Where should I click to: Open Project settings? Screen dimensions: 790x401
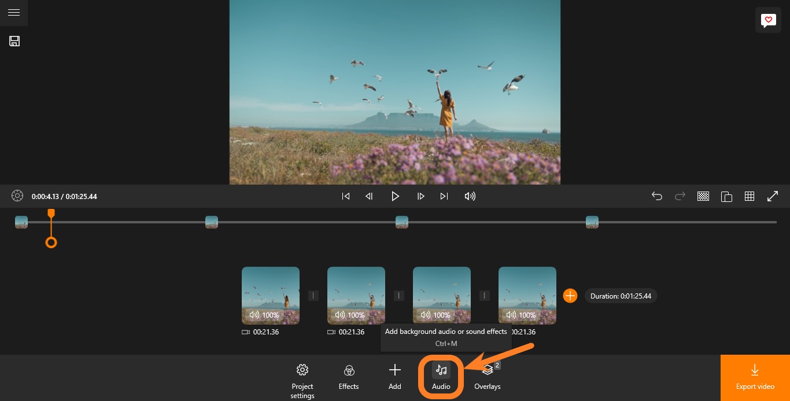point(302,379)
